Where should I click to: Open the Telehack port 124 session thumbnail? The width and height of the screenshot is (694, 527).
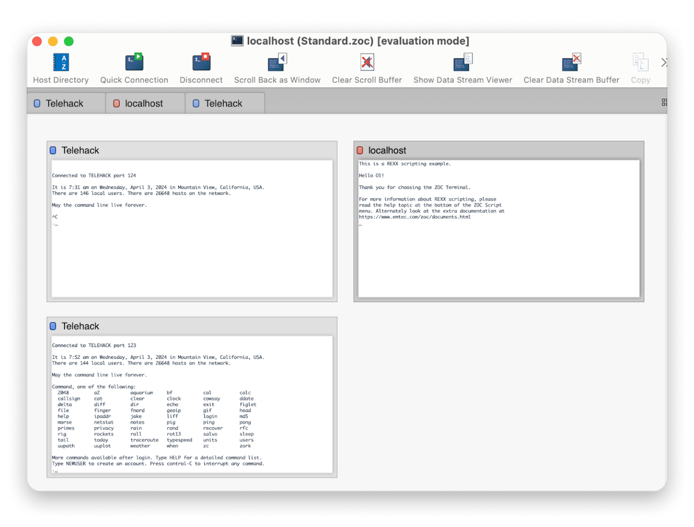(x=192, y=228)
